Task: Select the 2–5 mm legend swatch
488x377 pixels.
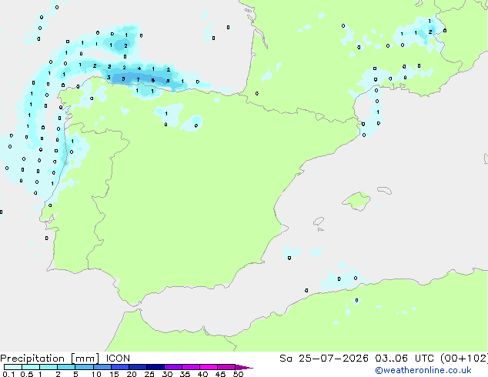Action: [x=66, y=367]
